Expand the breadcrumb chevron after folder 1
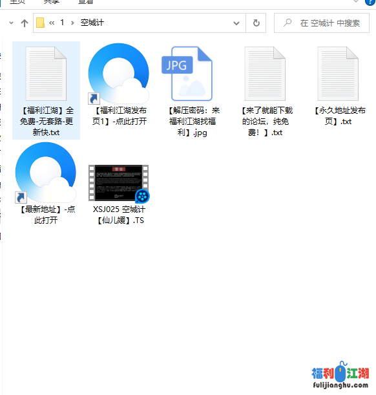The image size is (376, 395). click(72, 23)
